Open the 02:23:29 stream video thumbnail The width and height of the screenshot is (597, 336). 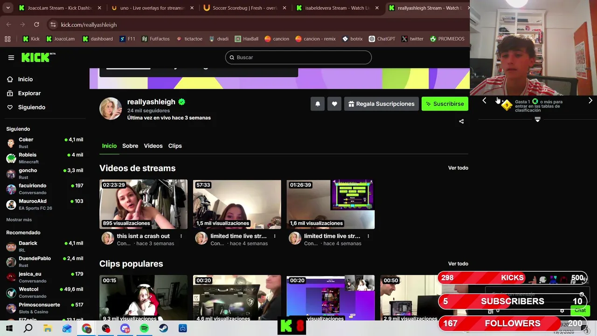pyautogui.click(x=143, y=204)
